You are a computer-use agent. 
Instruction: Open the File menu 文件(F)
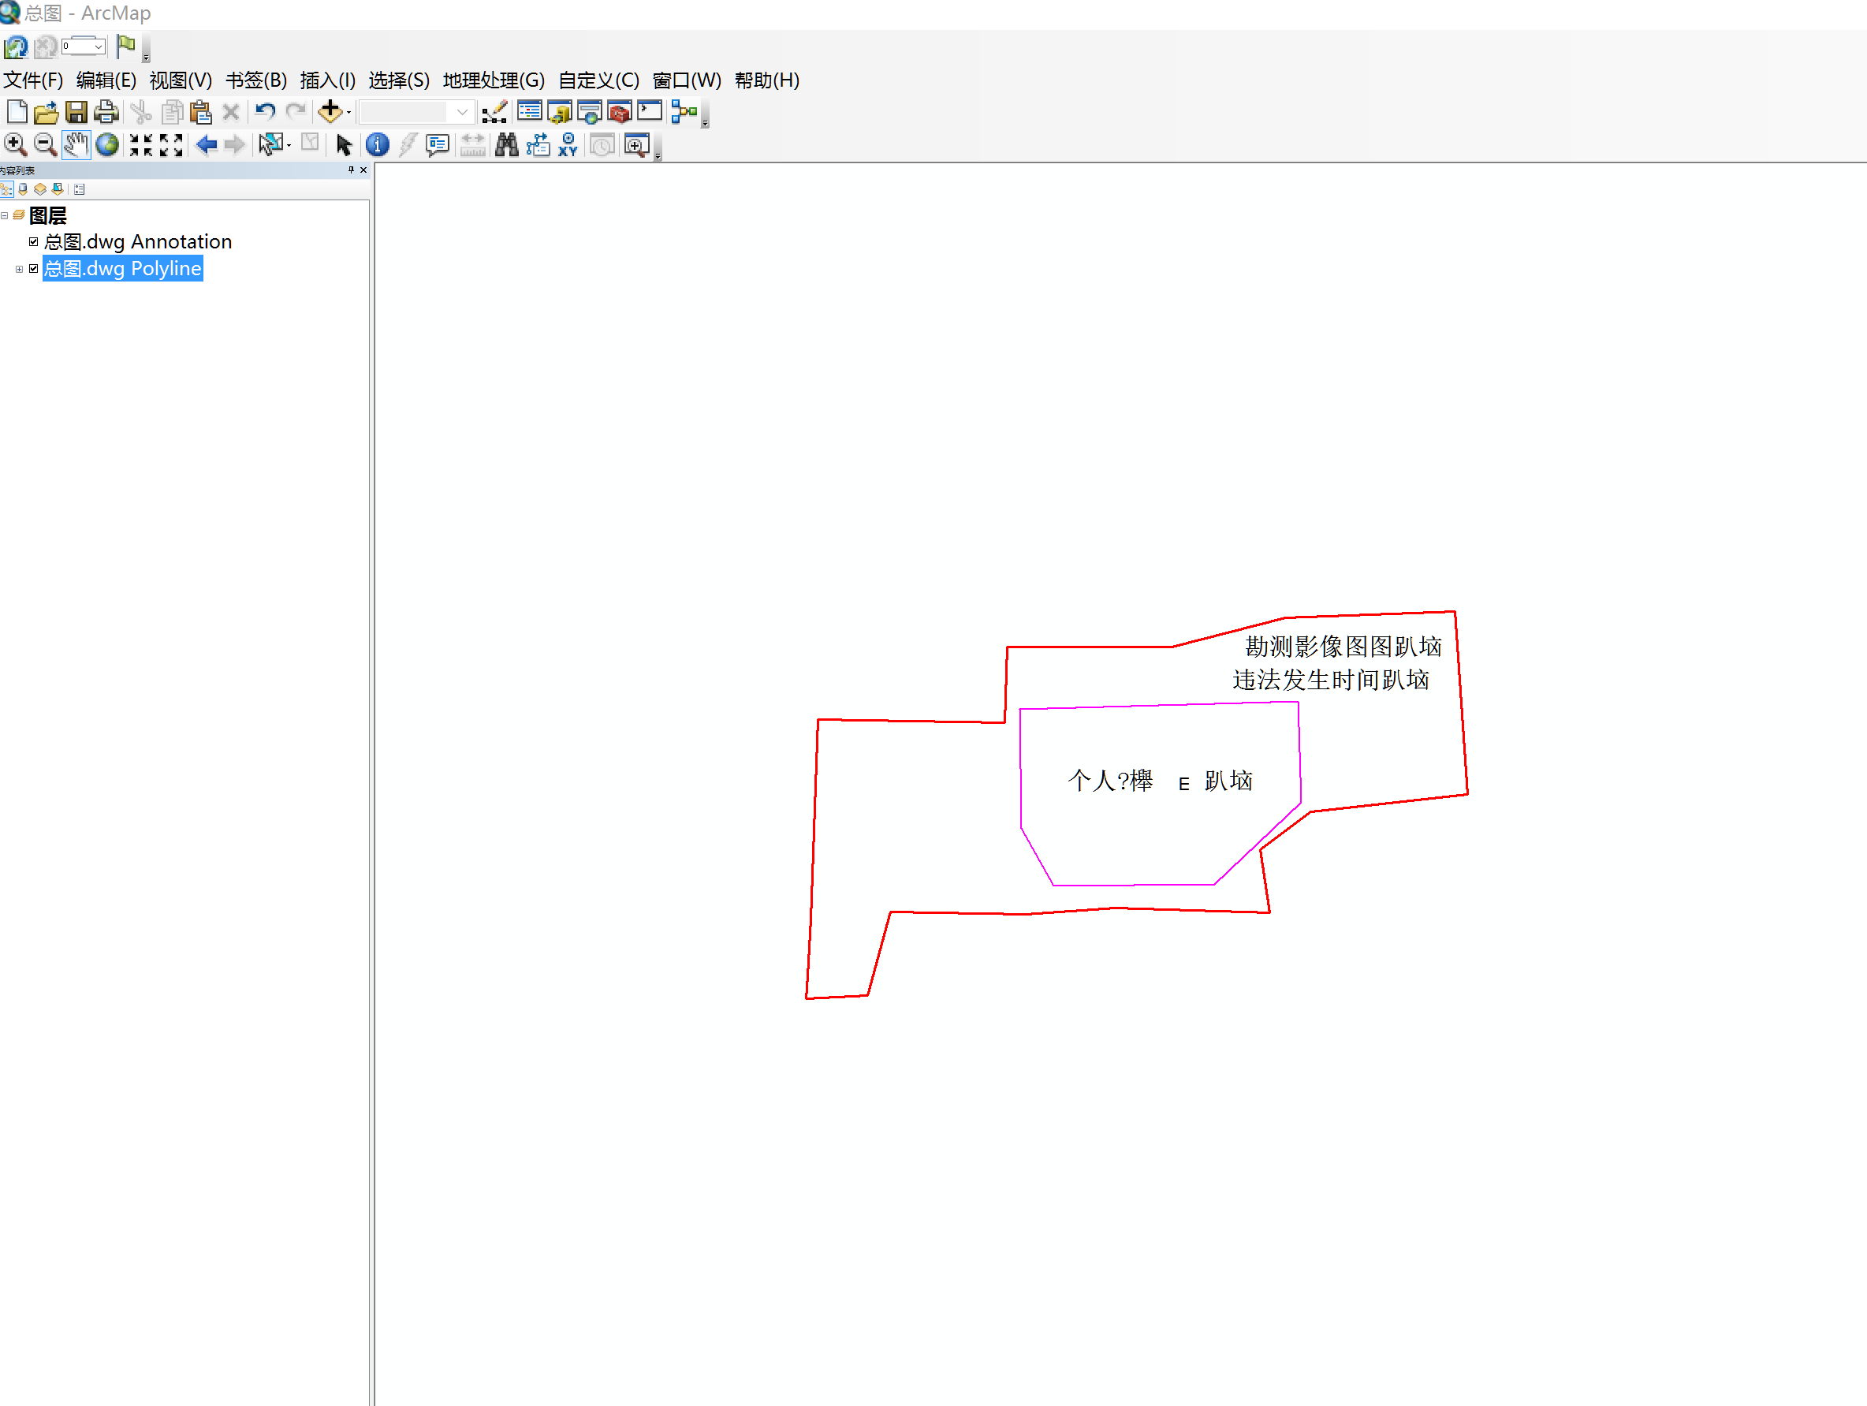coord(33,80)
